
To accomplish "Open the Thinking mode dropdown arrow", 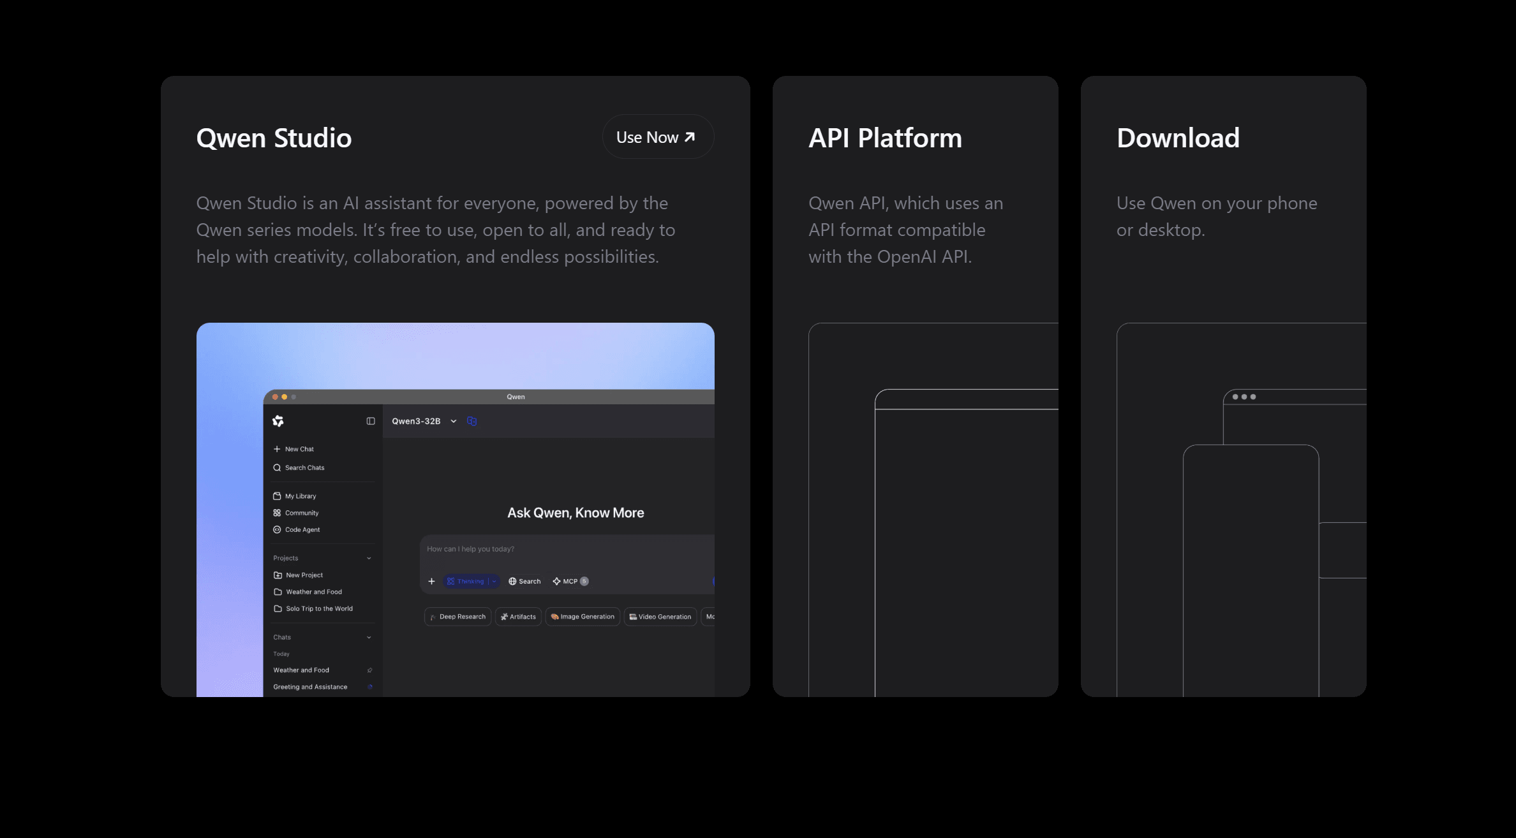I will point(494,581).
